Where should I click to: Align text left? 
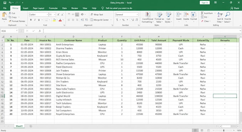69,20
